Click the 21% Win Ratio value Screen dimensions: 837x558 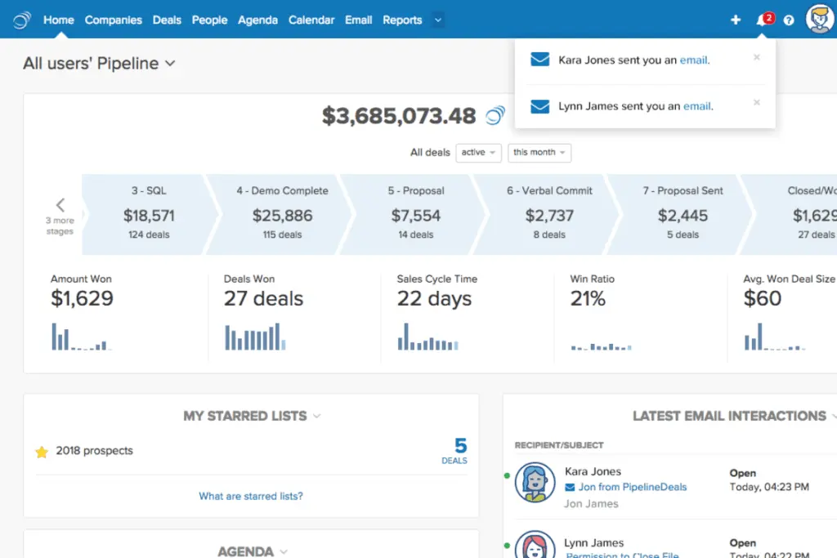[588, 298]
